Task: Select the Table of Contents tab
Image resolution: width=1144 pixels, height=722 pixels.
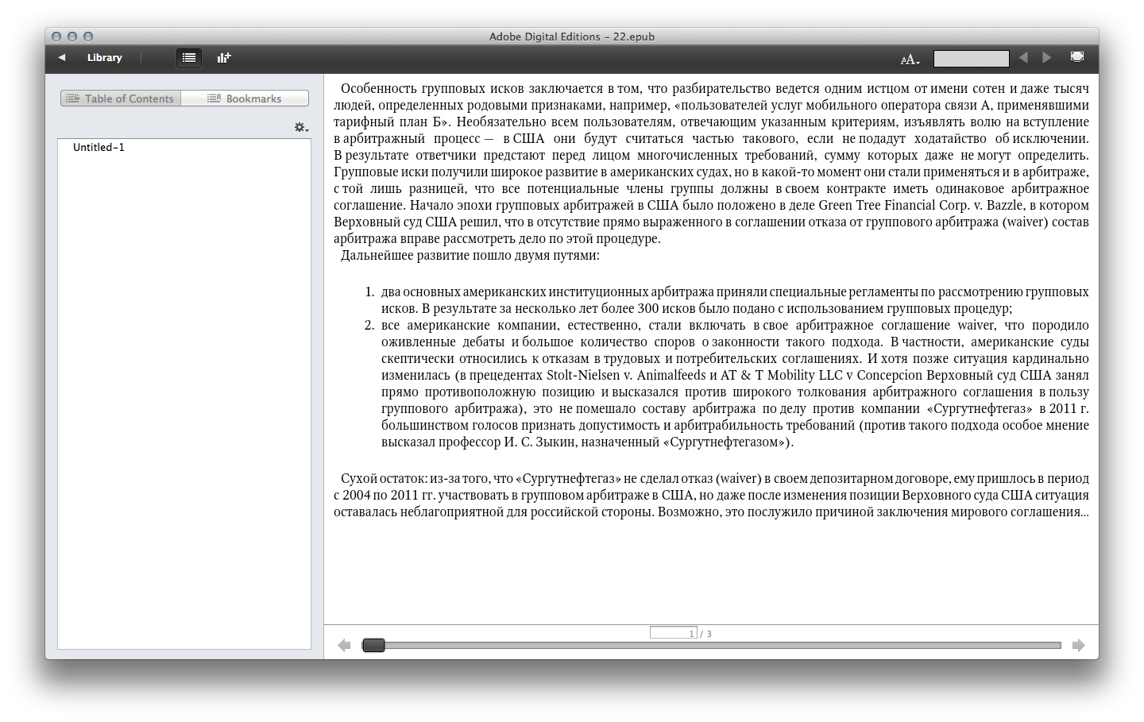Action: (x=121, y=98)
